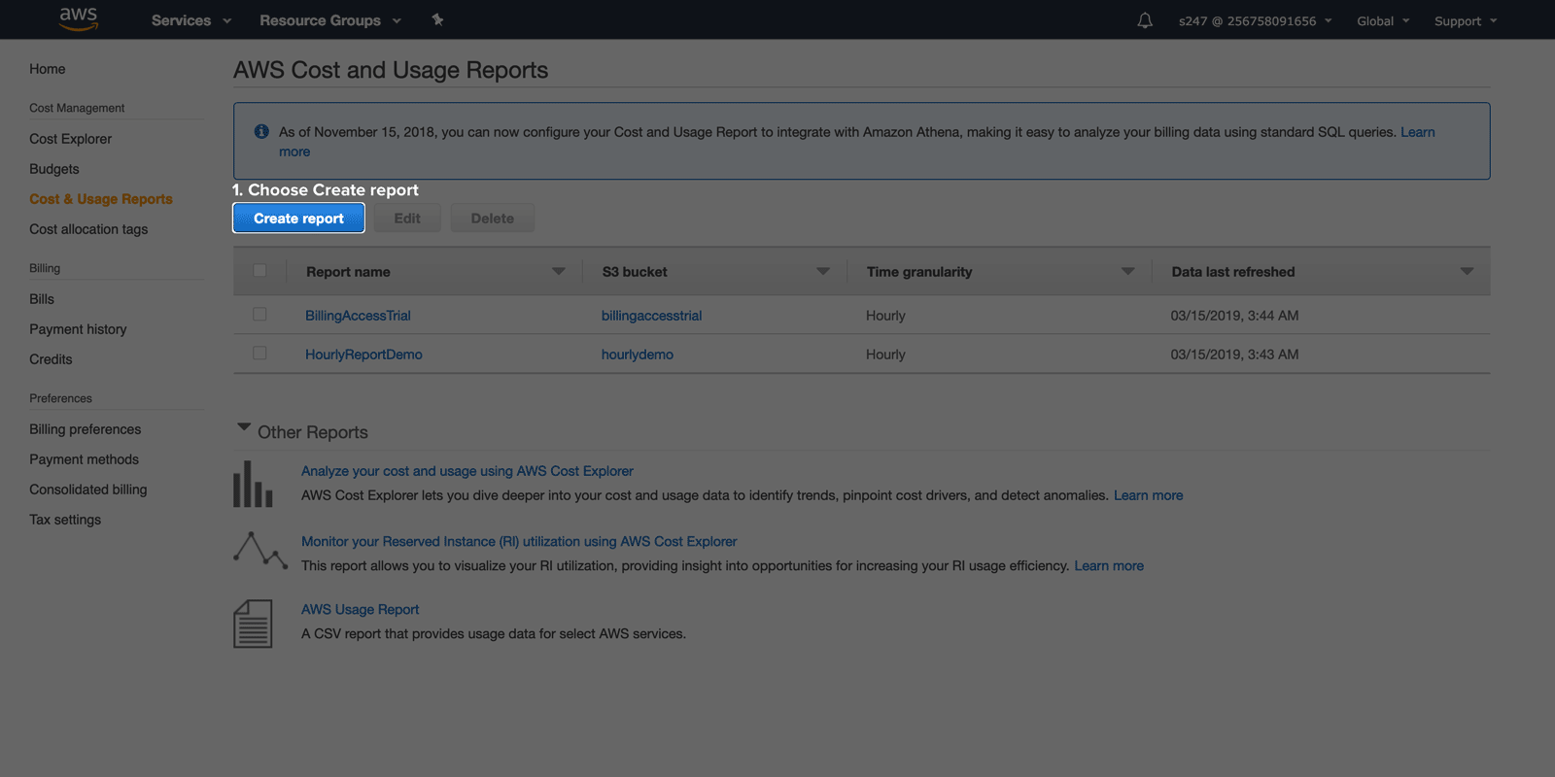Image resolution: width=1555 pixels, height=777 pixels.
Task: Open the account s247 dropdown
Action: (1256, 20)
